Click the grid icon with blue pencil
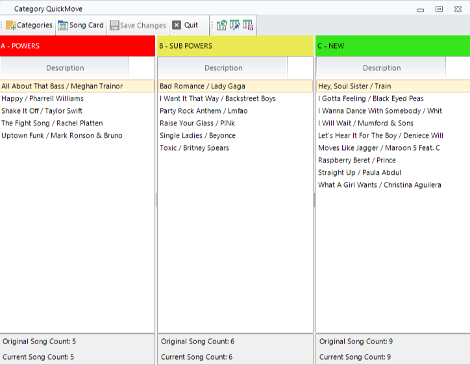This screenshot has height=365, width=470. [x=234, y=25]
